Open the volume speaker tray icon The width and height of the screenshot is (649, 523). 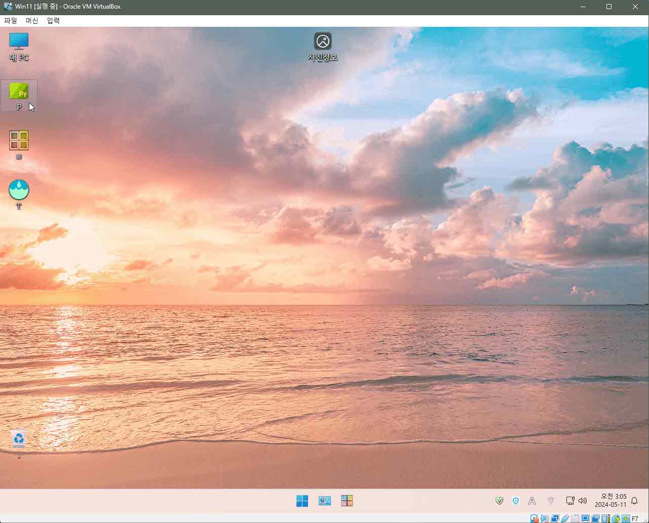click(583, 501)
